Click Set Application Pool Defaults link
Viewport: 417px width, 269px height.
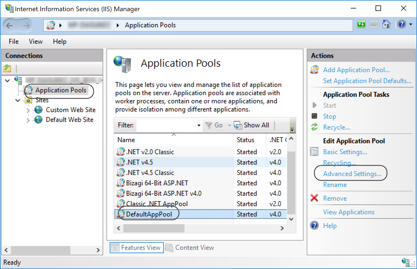tap(367, 81)
